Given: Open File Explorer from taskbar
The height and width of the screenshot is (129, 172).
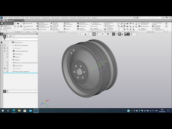Looking at the screenshot, I should [19, 111].
